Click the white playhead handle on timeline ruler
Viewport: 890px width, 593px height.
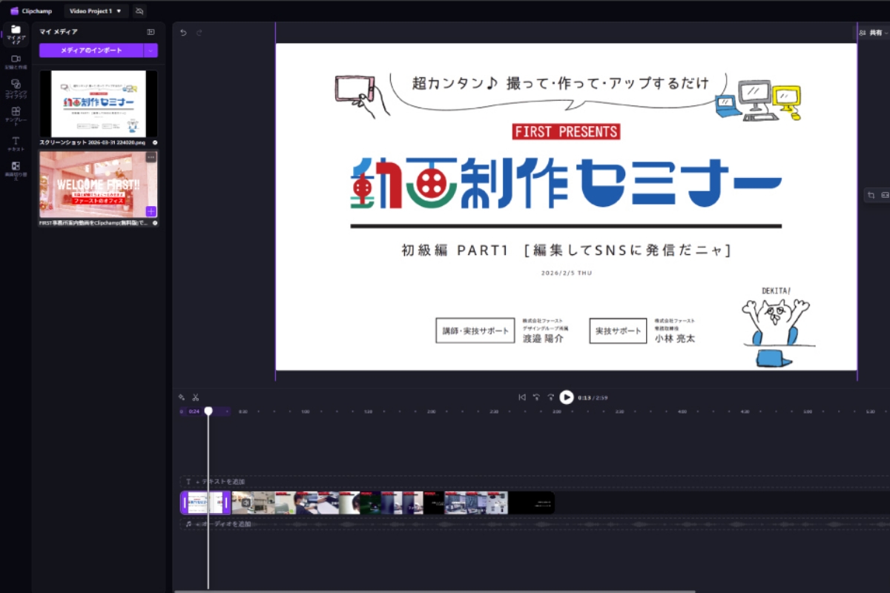pos(208,411)
